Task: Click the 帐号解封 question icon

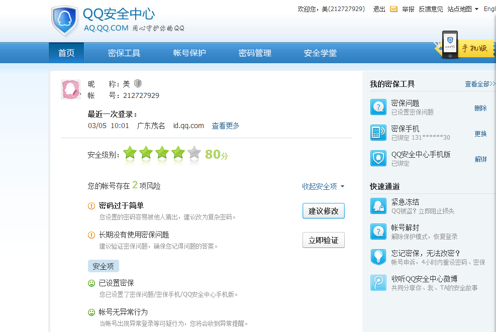Action: click(378, 232)
